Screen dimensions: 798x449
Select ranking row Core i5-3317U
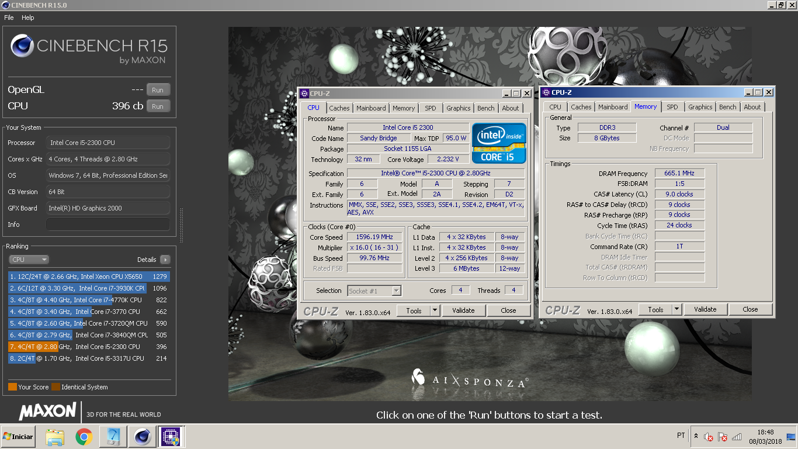tap(89, 358)
